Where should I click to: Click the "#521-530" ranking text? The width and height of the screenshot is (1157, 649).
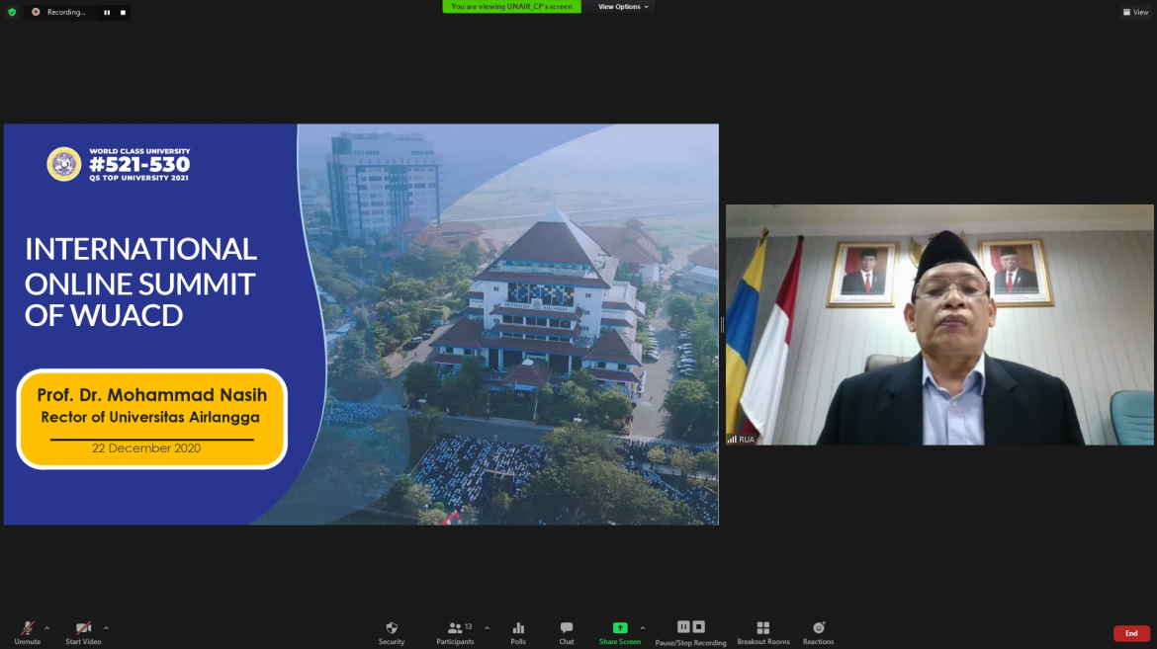coord(139,164)
